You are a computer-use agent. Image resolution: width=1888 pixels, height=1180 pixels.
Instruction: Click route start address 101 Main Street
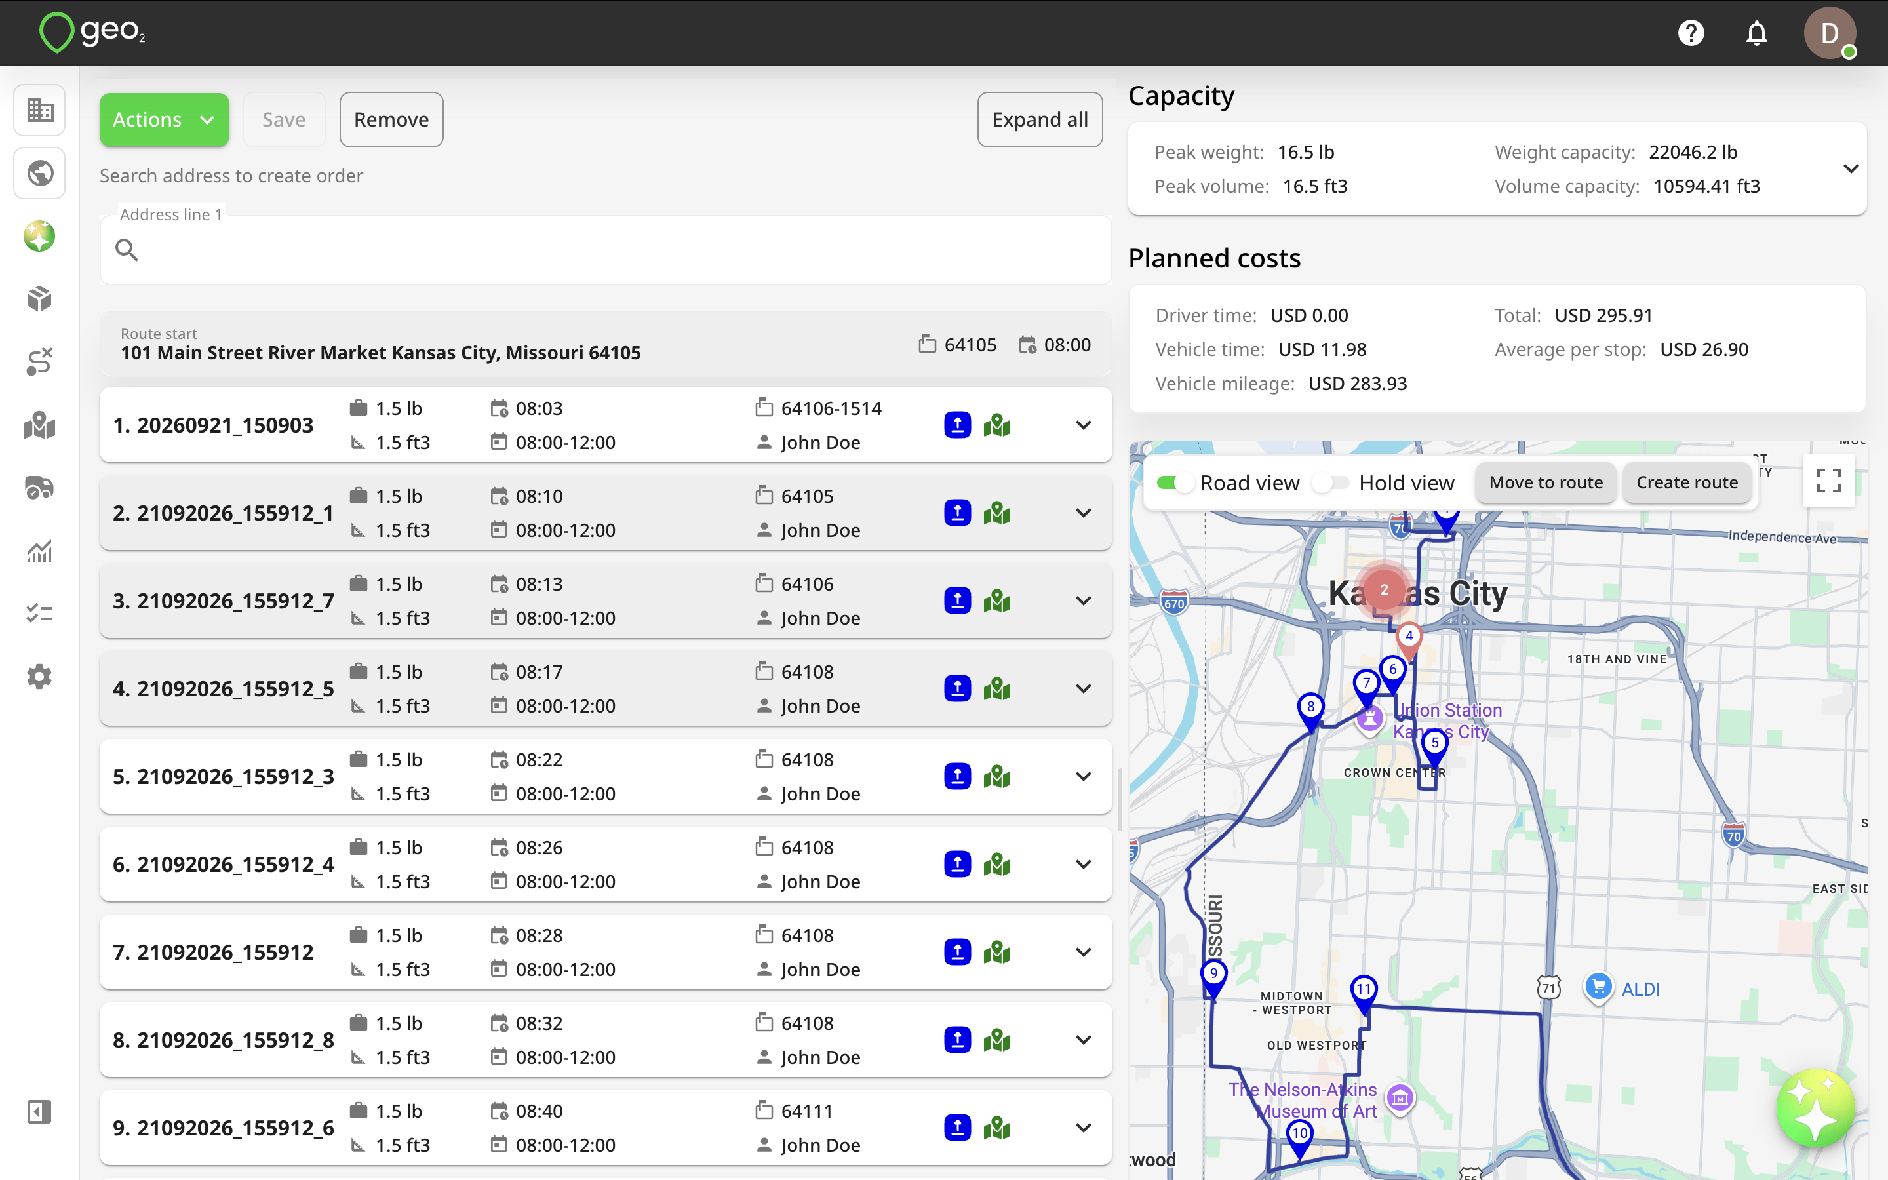pos(381,353)
